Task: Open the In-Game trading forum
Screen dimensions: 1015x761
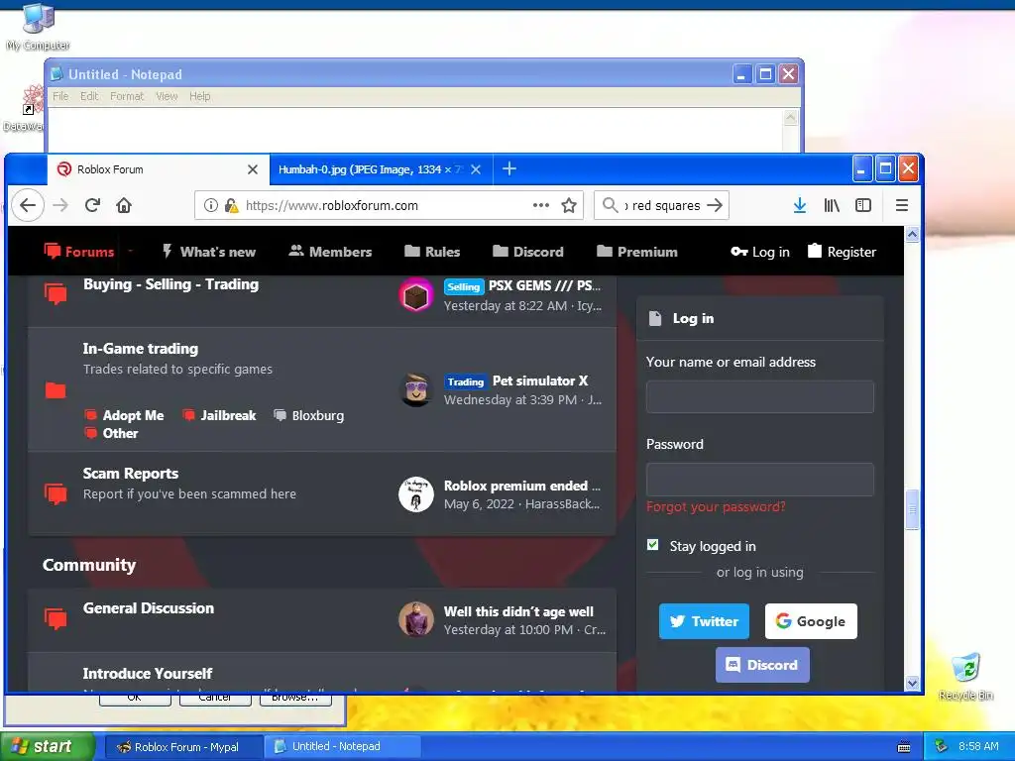Action: (141, 348)
